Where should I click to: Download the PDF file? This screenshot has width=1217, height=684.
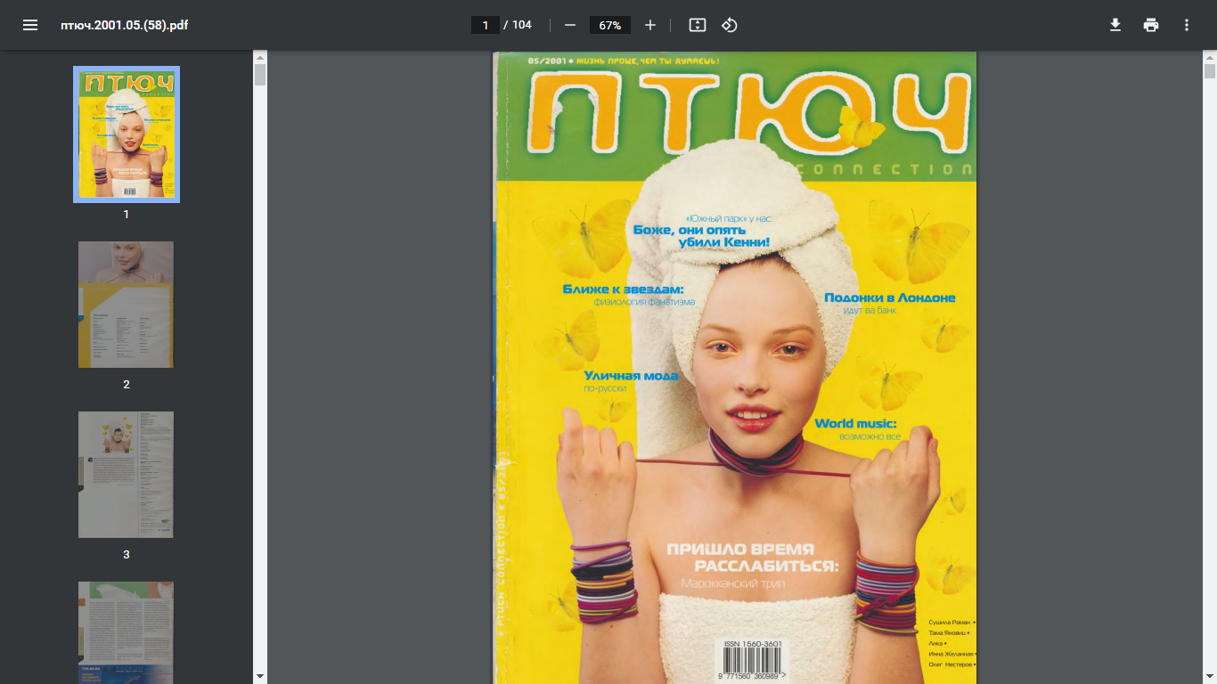coord(1115,25)
